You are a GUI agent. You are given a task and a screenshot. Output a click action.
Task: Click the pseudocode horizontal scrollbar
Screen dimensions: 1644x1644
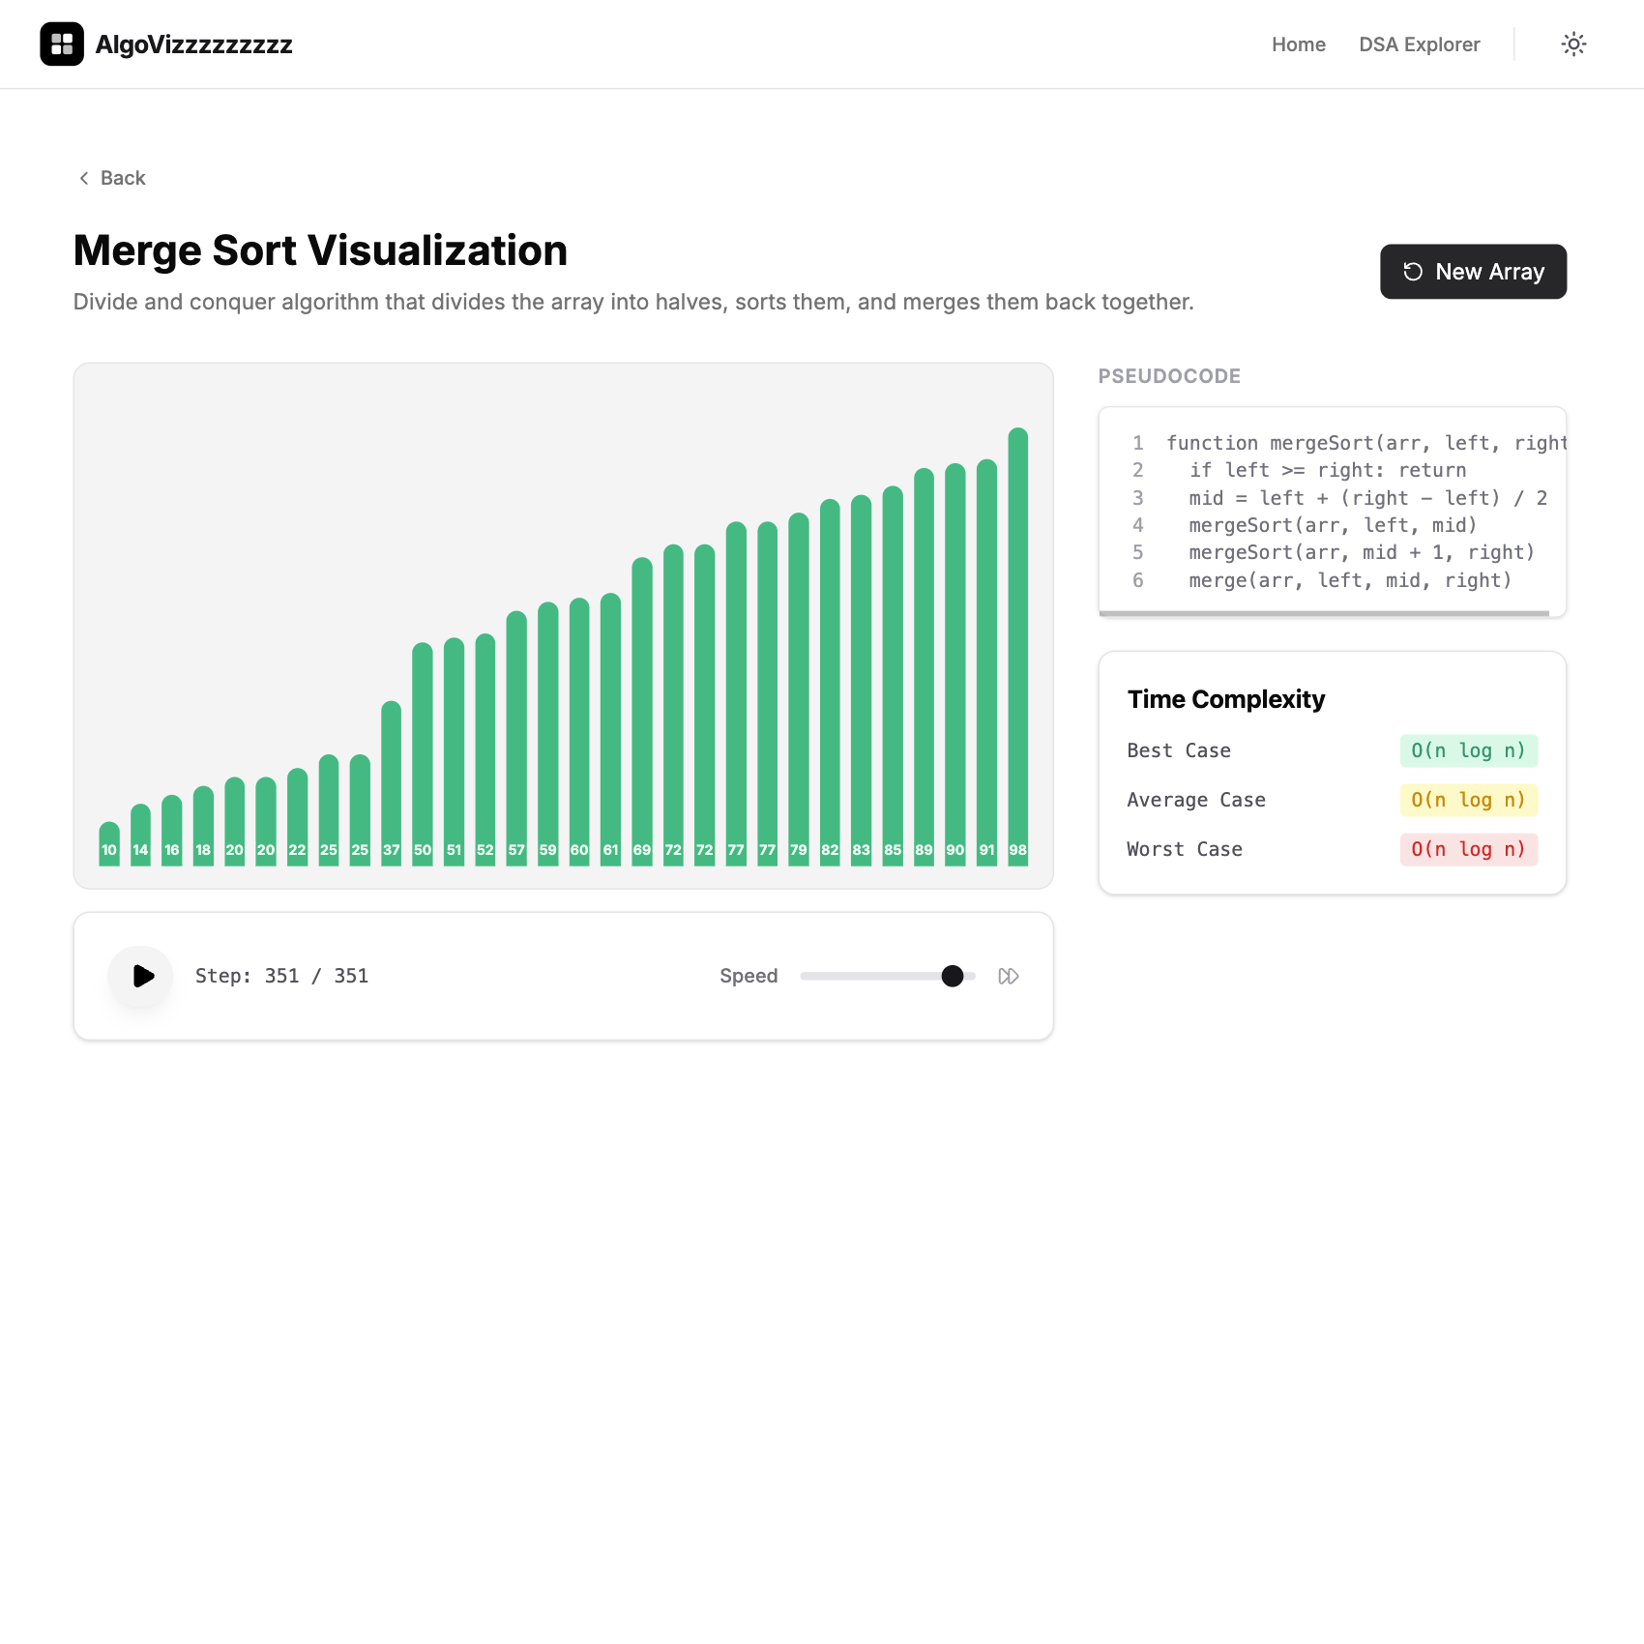pos(1324,613)
